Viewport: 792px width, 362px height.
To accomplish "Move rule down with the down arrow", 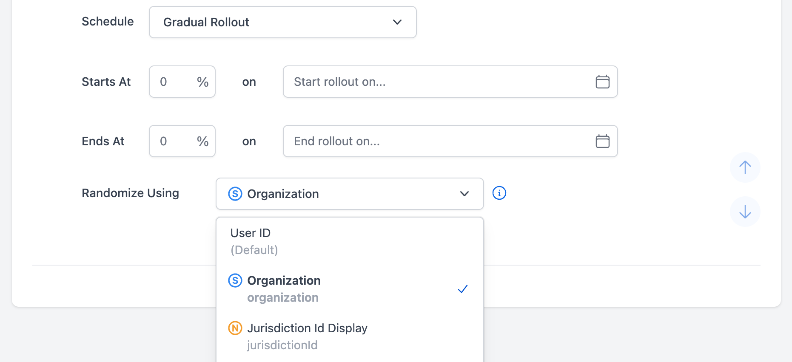I will click(745, 212).
